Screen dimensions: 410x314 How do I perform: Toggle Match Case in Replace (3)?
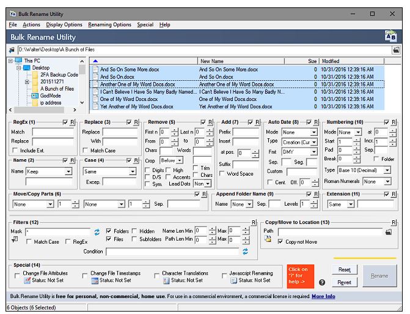coord(85,151)
